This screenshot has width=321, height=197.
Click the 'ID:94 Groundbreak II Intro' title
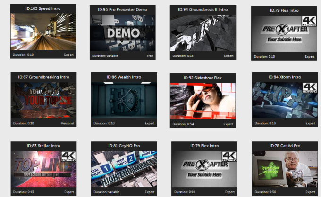pyautogui.click(x=202, y=9)
